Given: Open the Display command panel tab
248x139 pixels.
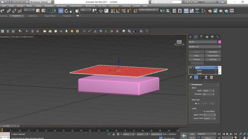Looking at the screenshot, I should click(x=212, y=37).
